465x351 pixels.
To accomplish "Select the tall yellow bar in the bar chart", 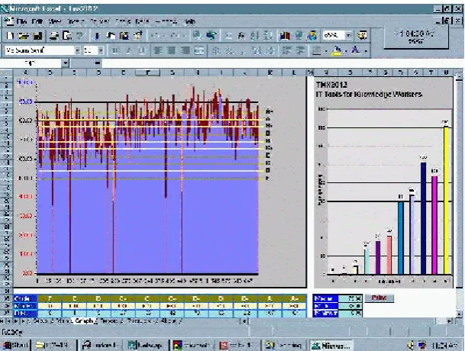I will click(x=447, y=201).
